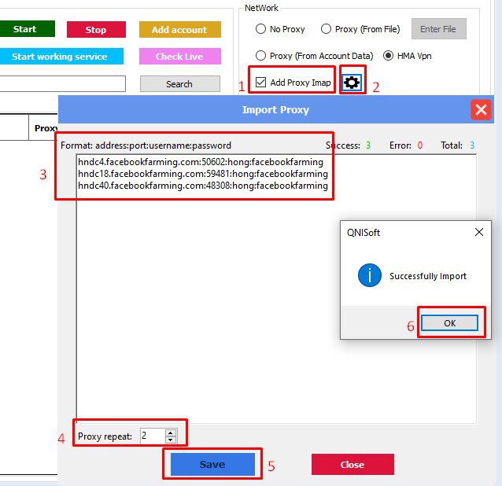502x486 pixels.
Task: Click the Check Live button
Action: pos(180,57)
